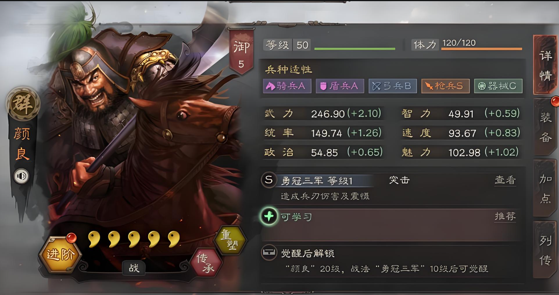
Task: Click the 战 label below the stars
Action: (134, 268)
